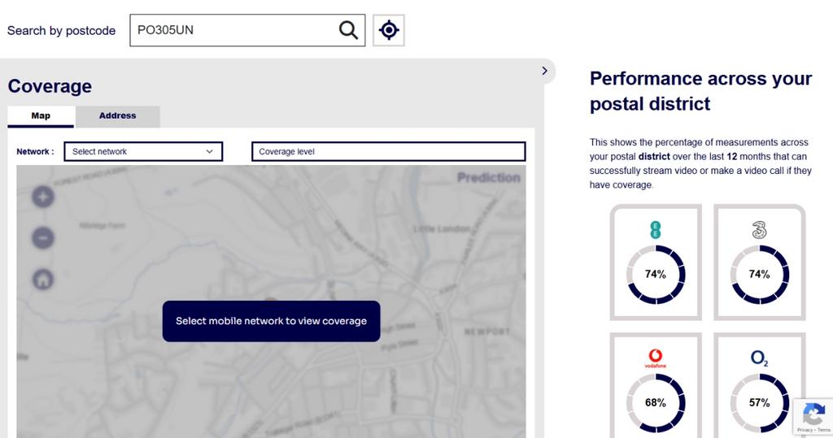Click the O2 network logo
Viewport: 833px width, 438px height.
coord(760,358)
